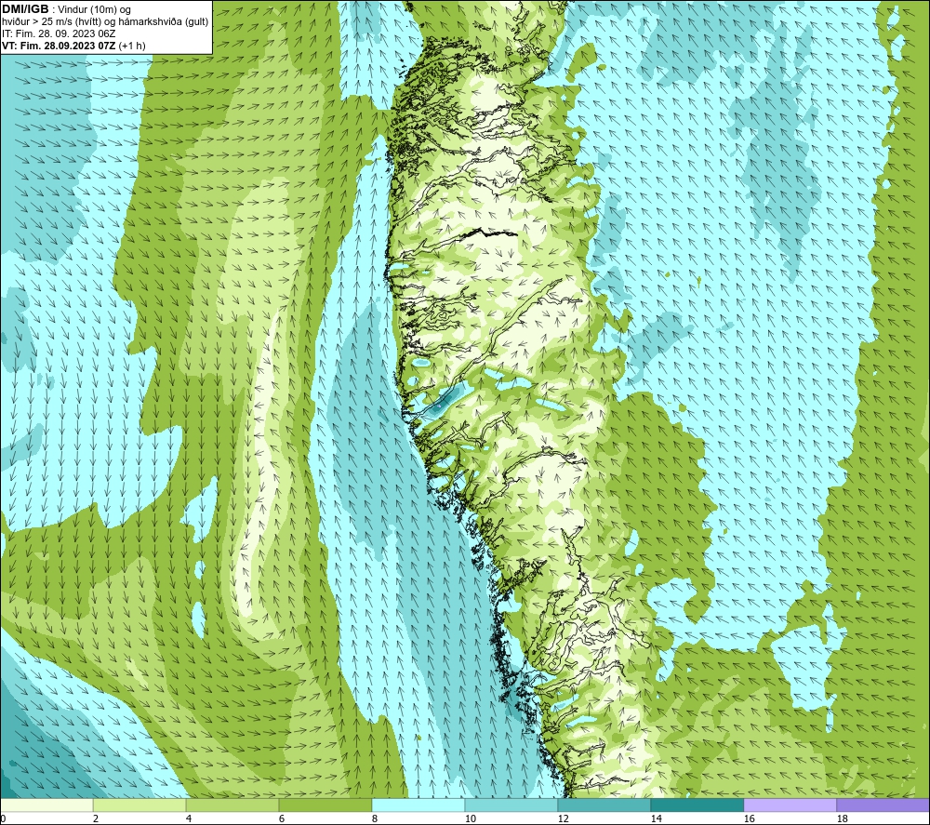Click the light cyan 8–10 m/s swatch
This screenshot has width=930, height=825.
418,805
